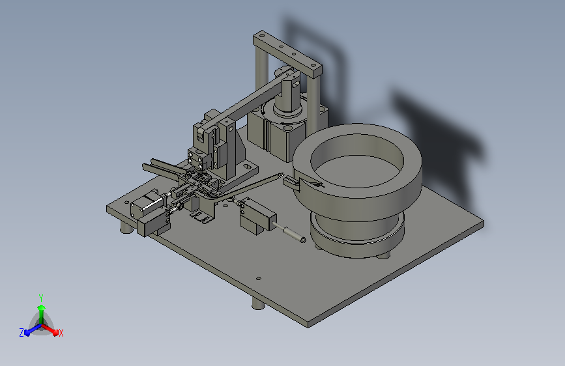Select the cylindrical drum base below the bowl feeder
Screen dimensions: 565x366
358,234
